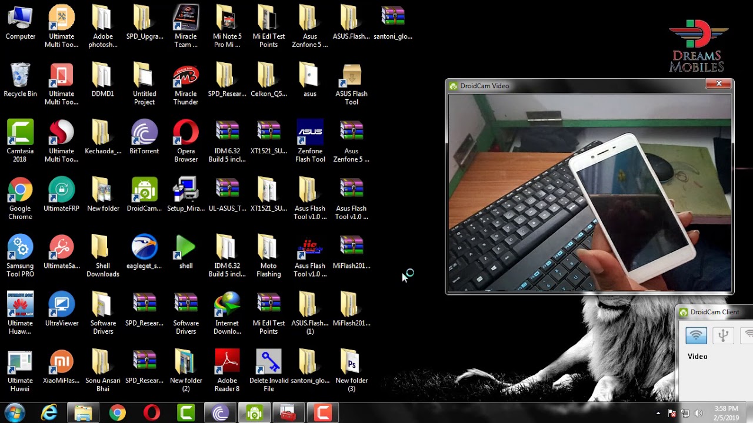Image resolution: width=753 pixels, height=423 pixels.
Task: Close the DroidCam Video window
Action: click(x=718, y=84)
